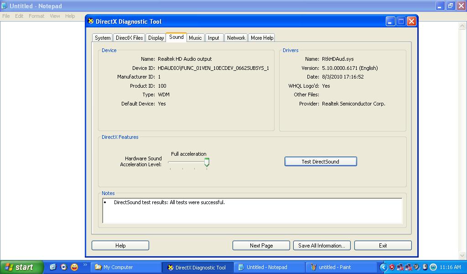Image resolution: width=467 pixels, height=274 pixels.
Task: Click the red security shield tray icon
Action: [x=392, y=267]
